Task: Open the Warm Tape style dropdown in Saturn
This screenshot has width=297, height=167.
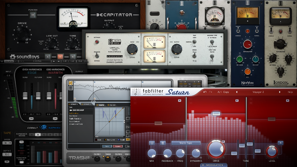Action: tap(186, 143)
